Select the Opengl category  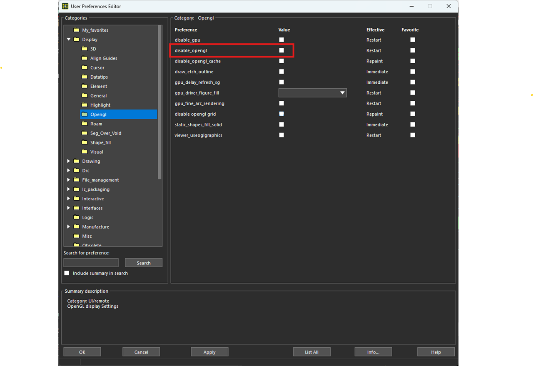pyautogui.click(x=119, y=115)
